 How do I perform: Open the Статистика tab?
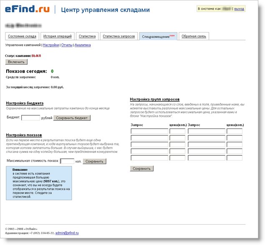[87, 36]
